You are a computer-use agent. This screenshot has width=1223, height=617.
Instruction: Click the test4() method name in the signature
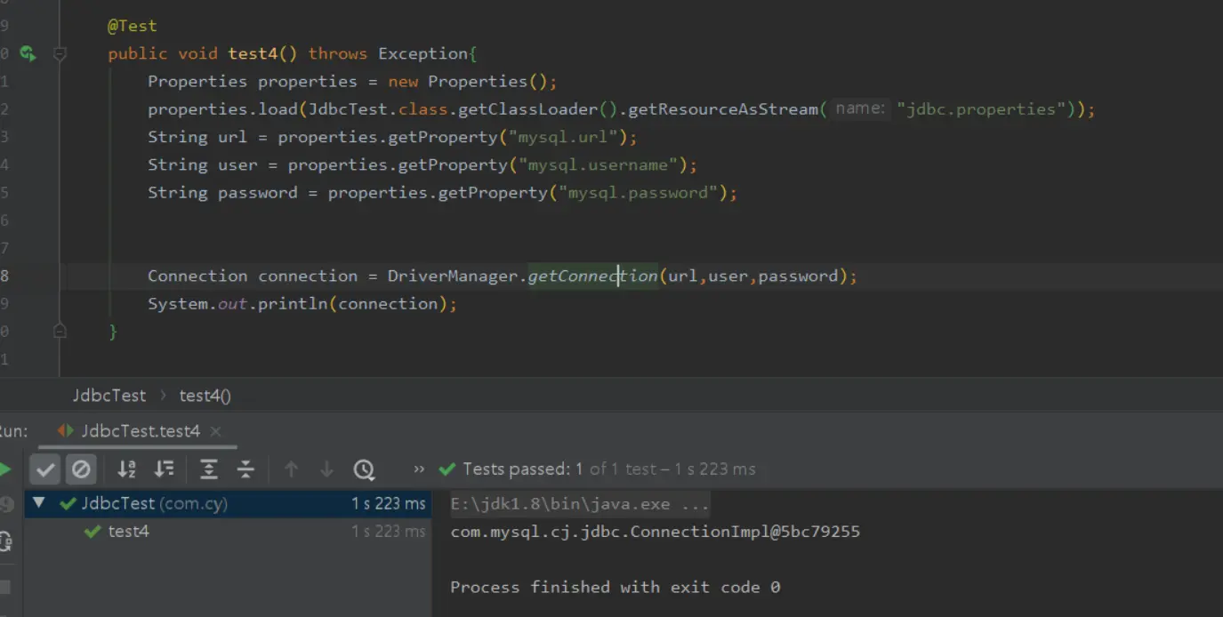262,53
